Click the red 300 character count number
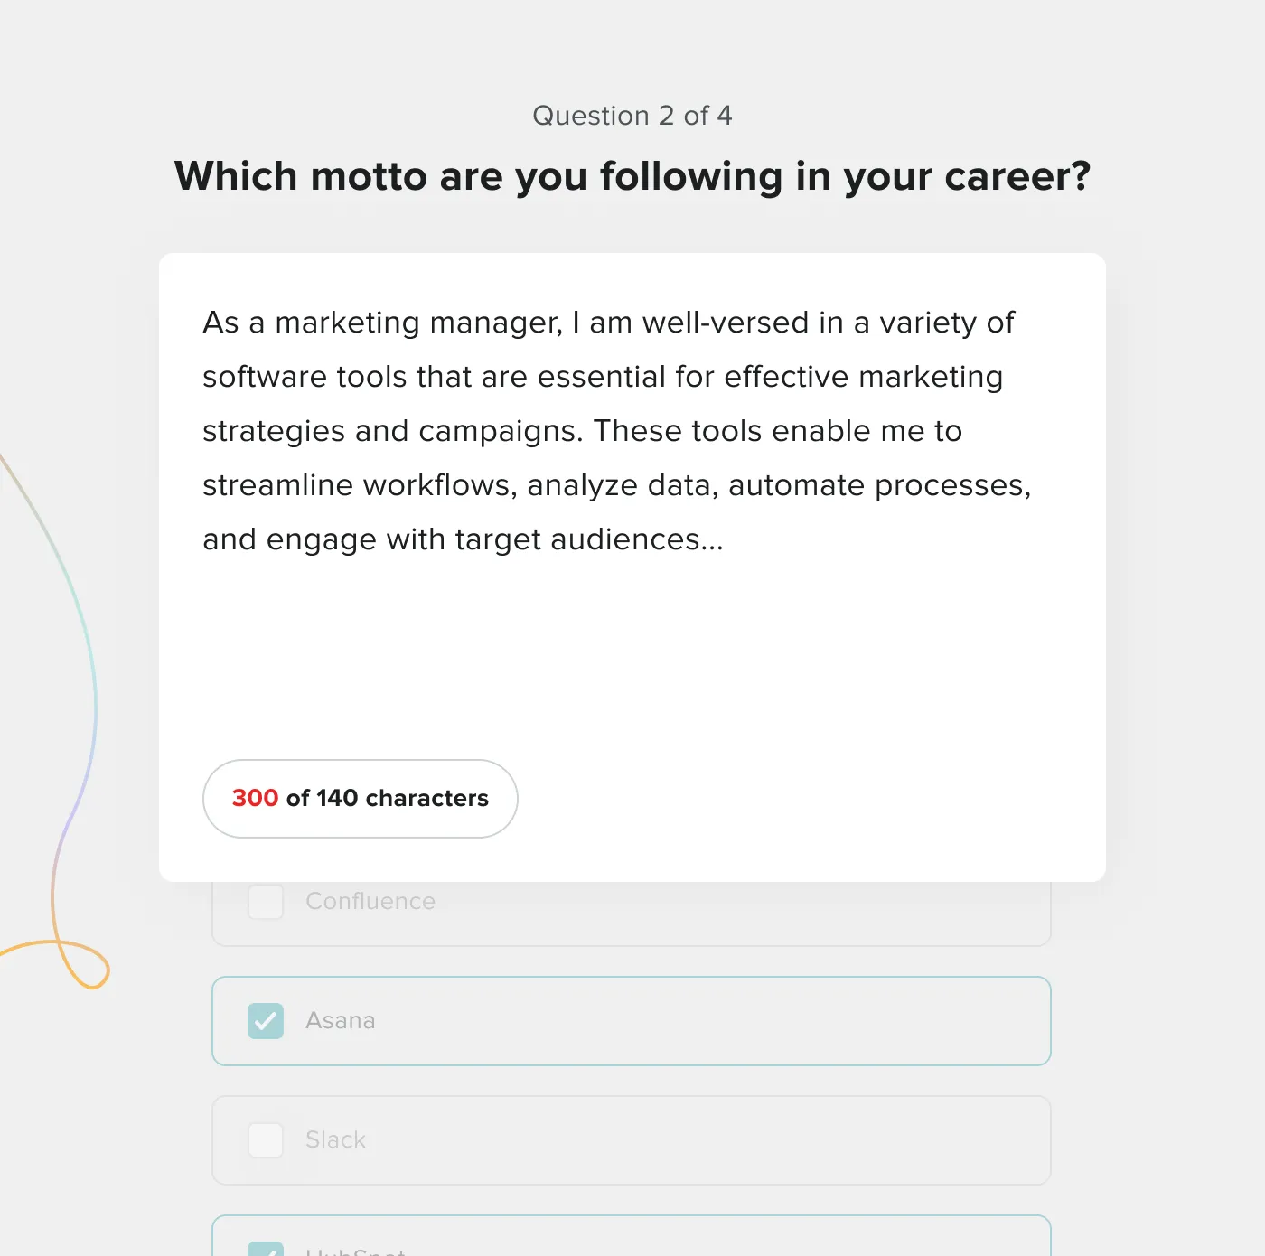The image size is (1265, 1256). 255,799
